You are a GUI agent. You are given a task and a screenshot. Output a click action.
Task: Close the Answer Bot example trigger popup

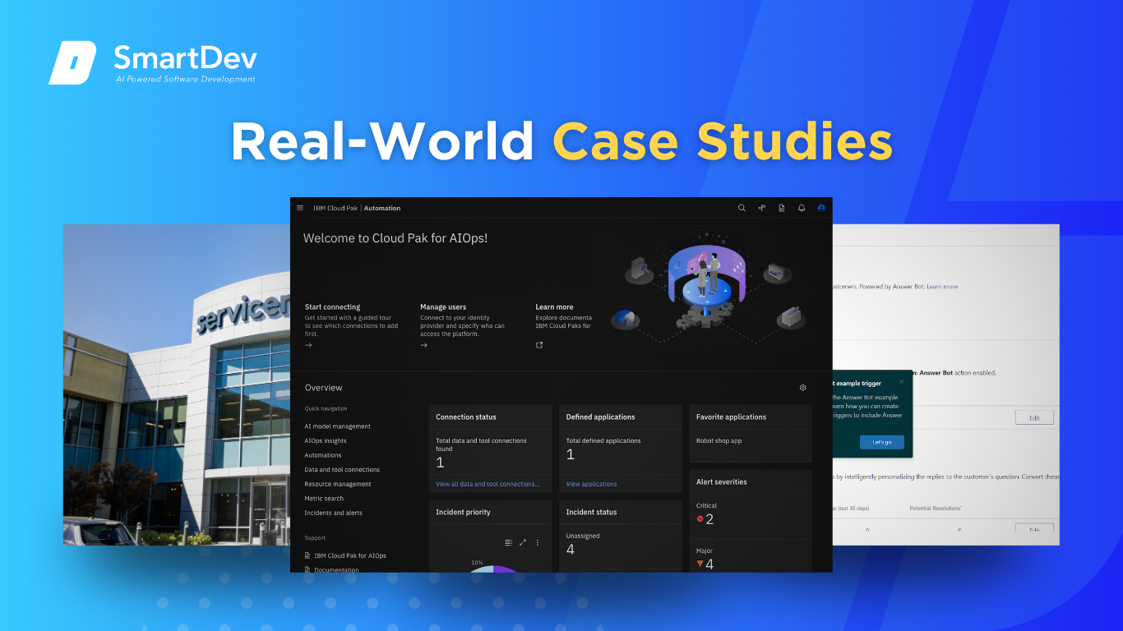coord(901,381)
